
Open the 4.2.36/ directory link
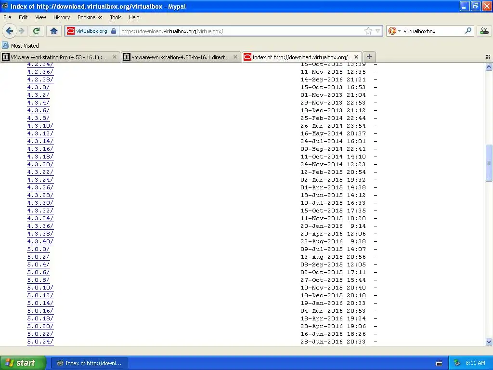coord(40,72)
